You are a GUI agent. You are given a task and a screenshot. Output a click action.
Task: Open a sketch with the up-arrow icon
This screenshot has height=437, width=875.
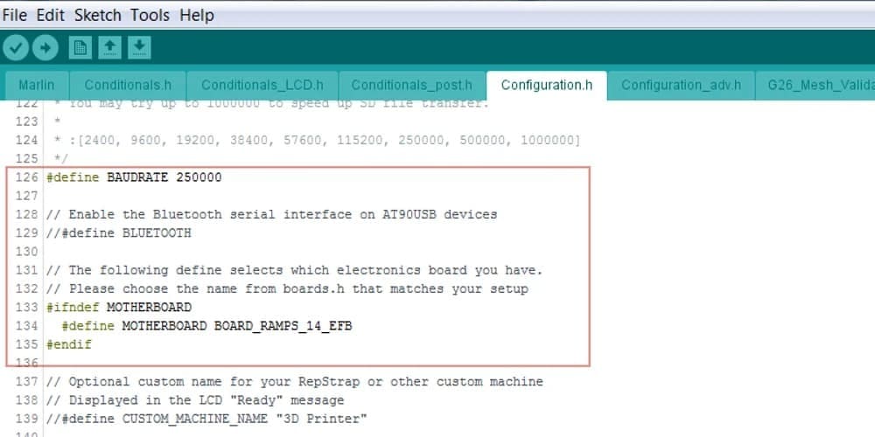110,48
